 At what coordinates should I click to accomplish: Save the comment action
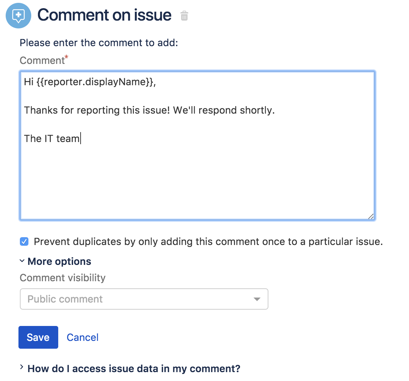coord(38,337)
